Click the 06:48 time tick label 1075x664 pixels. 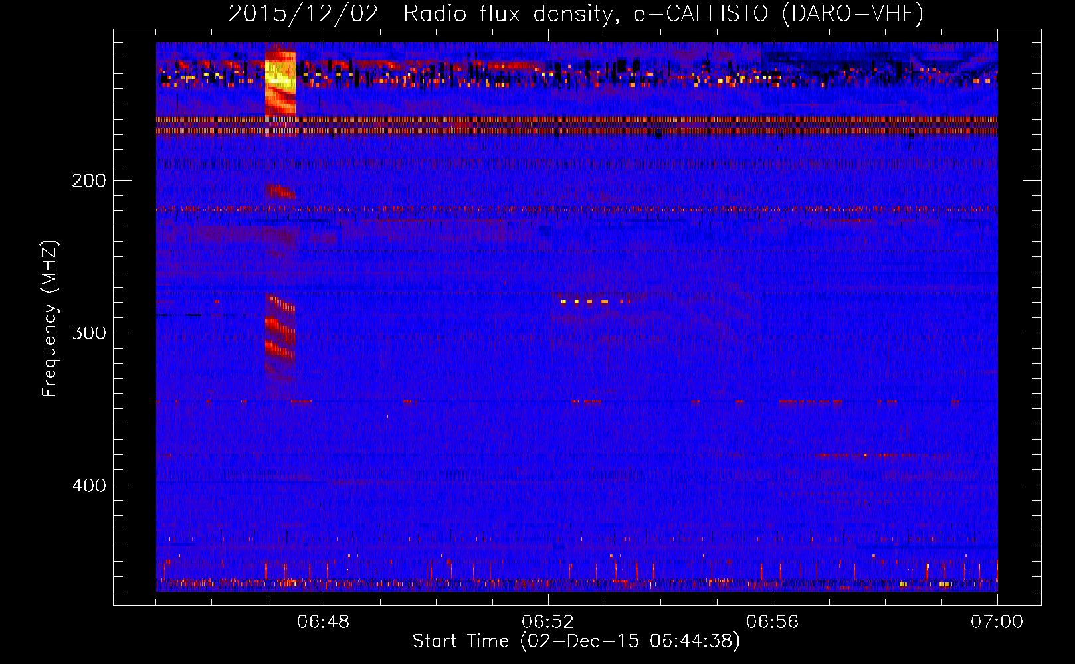(324, 622)
